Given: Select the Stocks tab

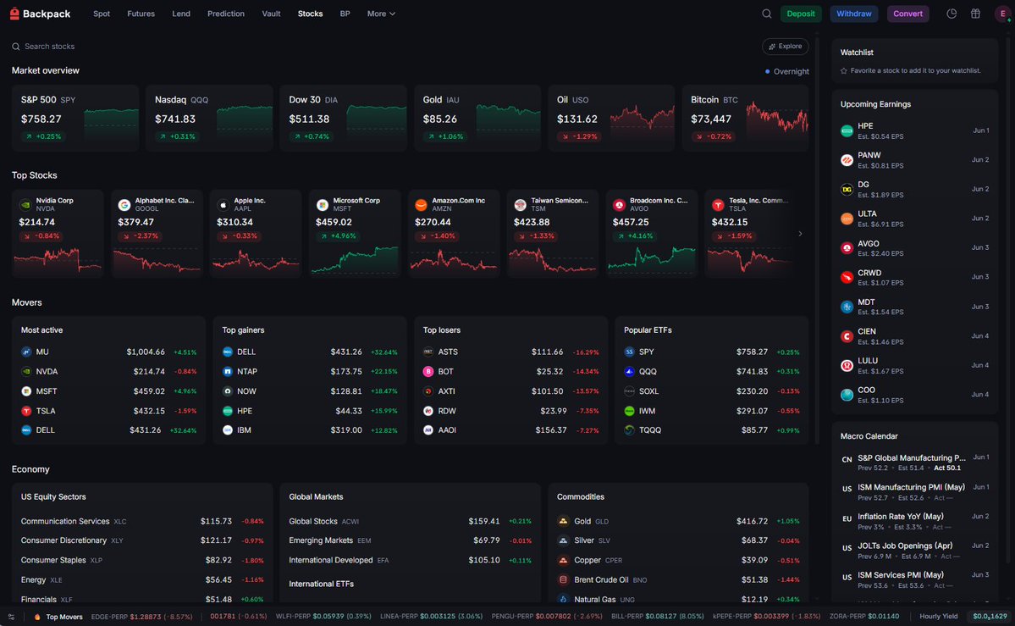Looking at the screenshot, I should coord(310,14).
